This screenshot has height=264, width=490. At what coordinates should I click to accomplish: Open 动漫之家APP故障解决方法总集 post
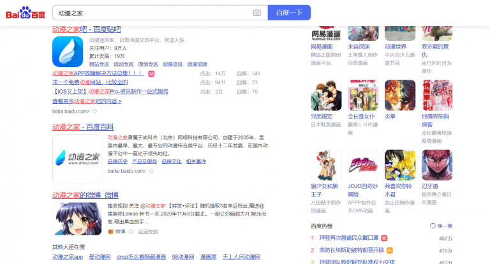click(x=98, y=73)
